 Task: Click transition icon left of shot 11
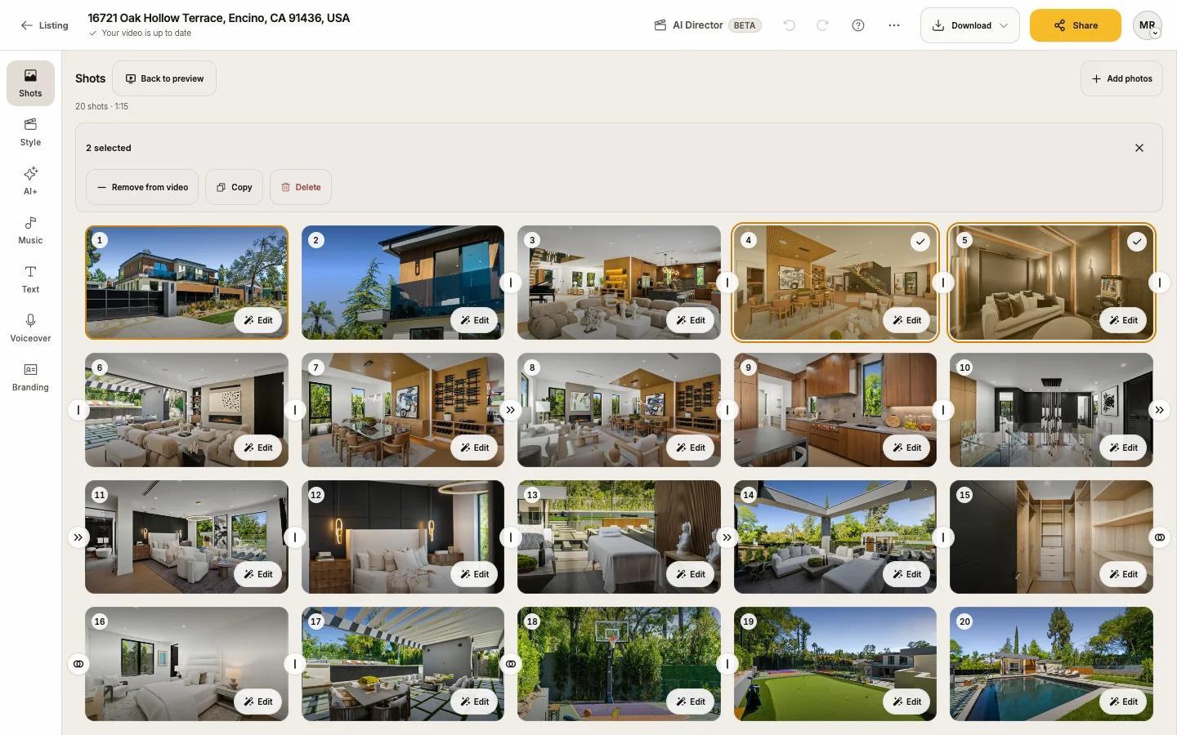click(x=78, y=537)
